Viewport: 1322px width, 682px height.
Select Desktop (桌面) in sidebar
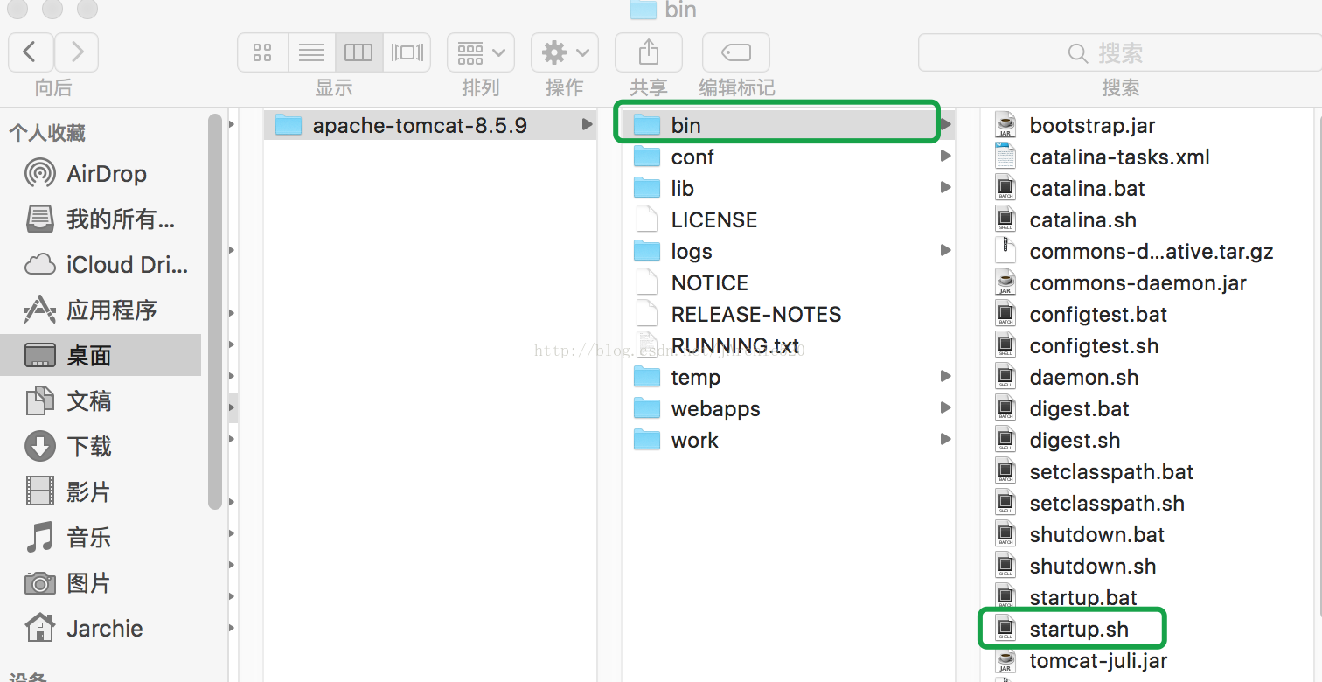click(x=101, y=355)
